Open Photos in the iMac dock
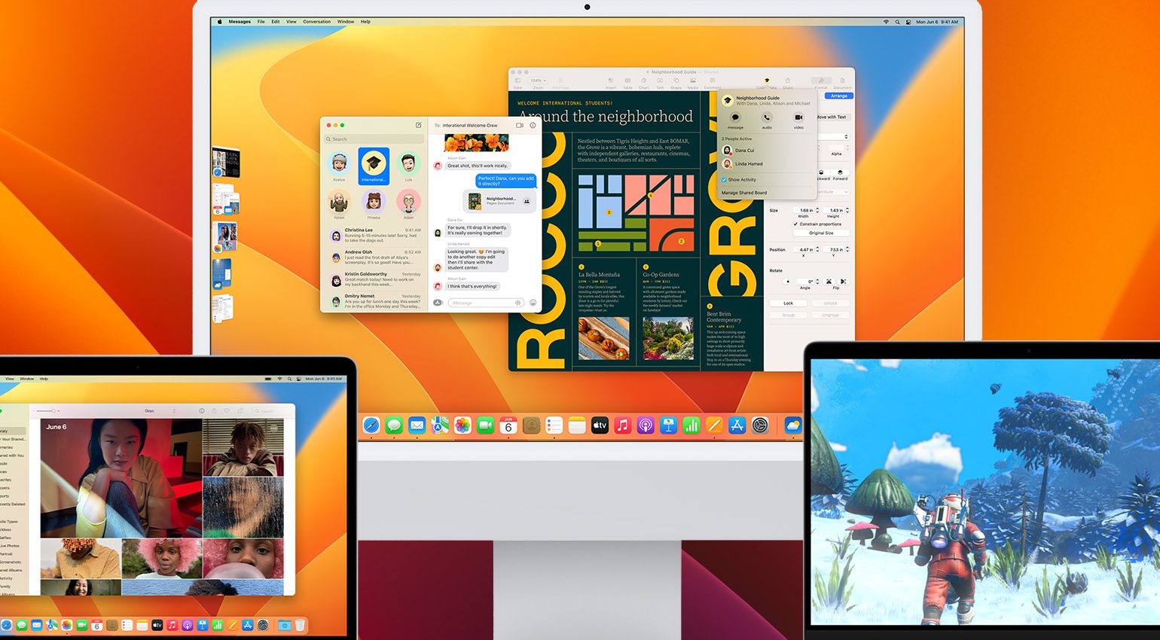The width and height of the screenshot is (1160, 640). [x=462, y=425]
